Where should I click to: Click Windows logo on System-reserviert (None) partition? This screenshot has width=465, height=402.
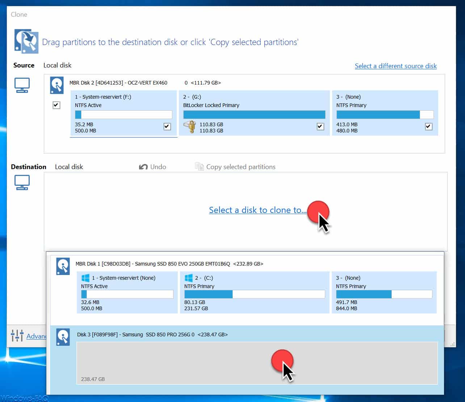[85, 278]
